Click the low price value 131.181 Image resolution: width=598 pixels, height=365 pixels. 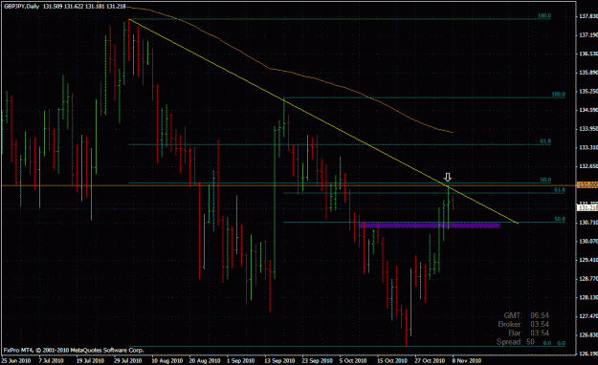95,7
